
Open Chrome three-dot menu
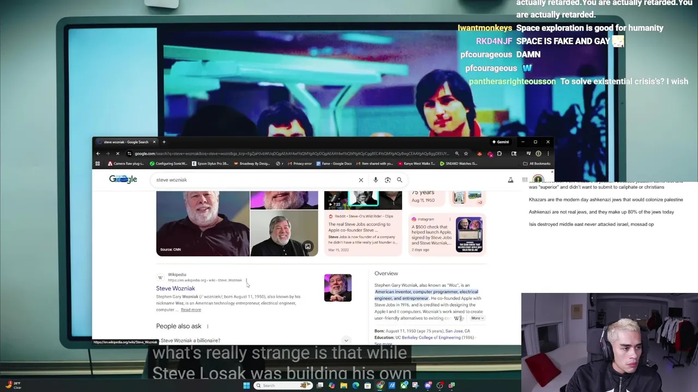click(x=548, y=154)
